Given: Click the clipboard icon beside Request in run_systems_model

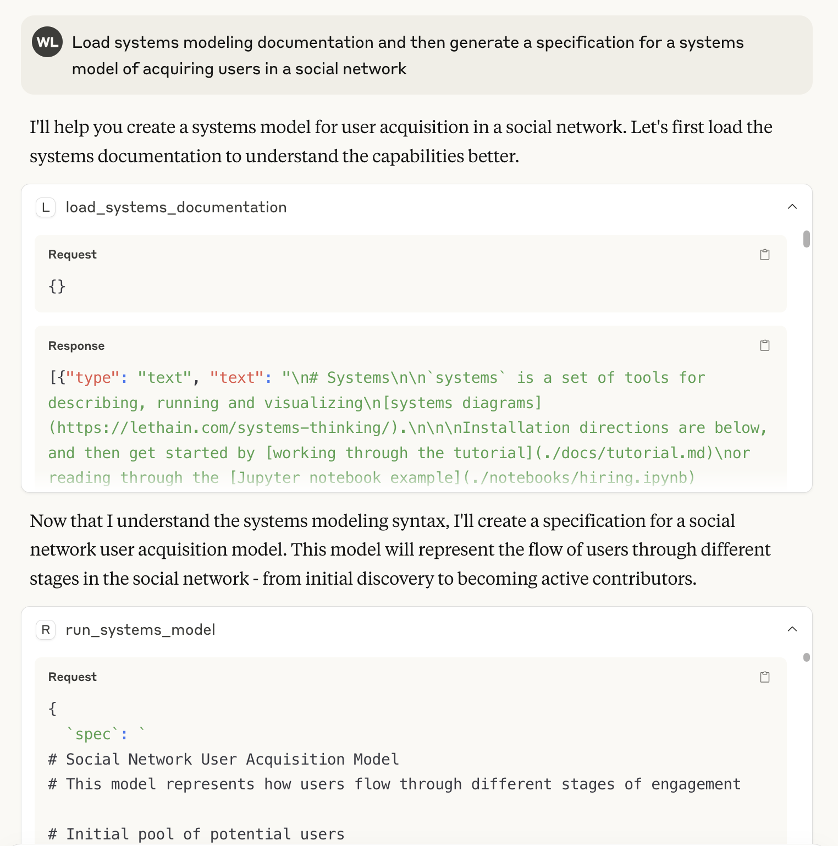Looking at the screenshot, I should (x=764, y=677).
